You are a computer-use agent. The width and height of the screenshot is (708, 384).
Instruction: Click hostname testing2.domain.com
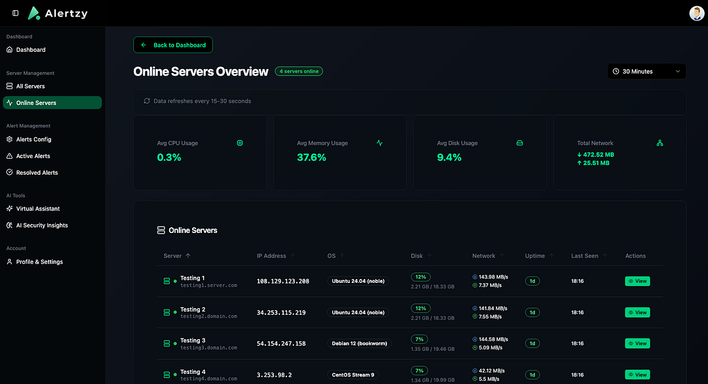point(209,316)
